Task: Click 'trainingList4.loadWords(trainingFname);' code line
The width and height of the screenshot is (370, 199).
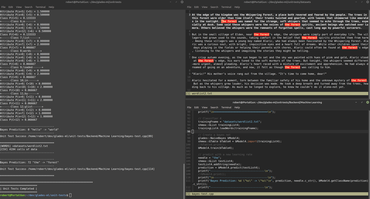Action: [228, 128]
